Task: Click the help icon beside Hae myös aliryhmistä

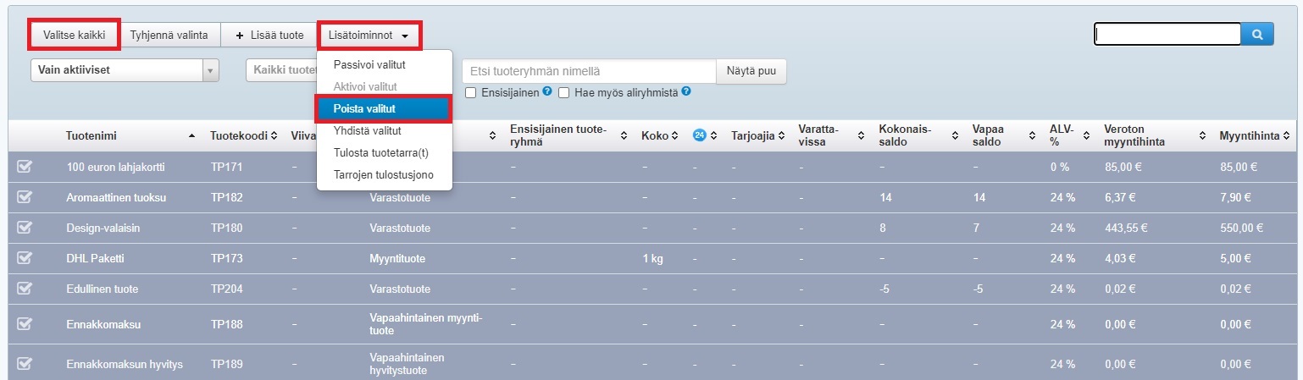Action: coord(686,91)
